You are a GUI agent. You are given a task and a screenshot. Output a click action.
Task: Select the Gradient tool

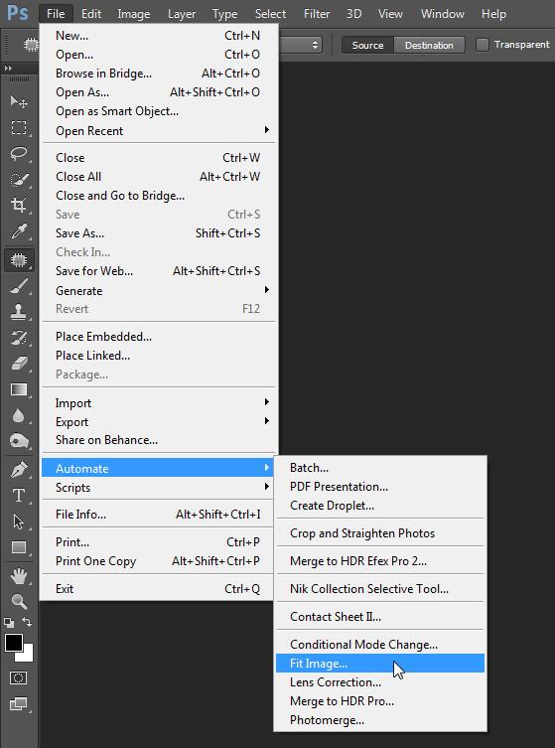pos(19,389)
